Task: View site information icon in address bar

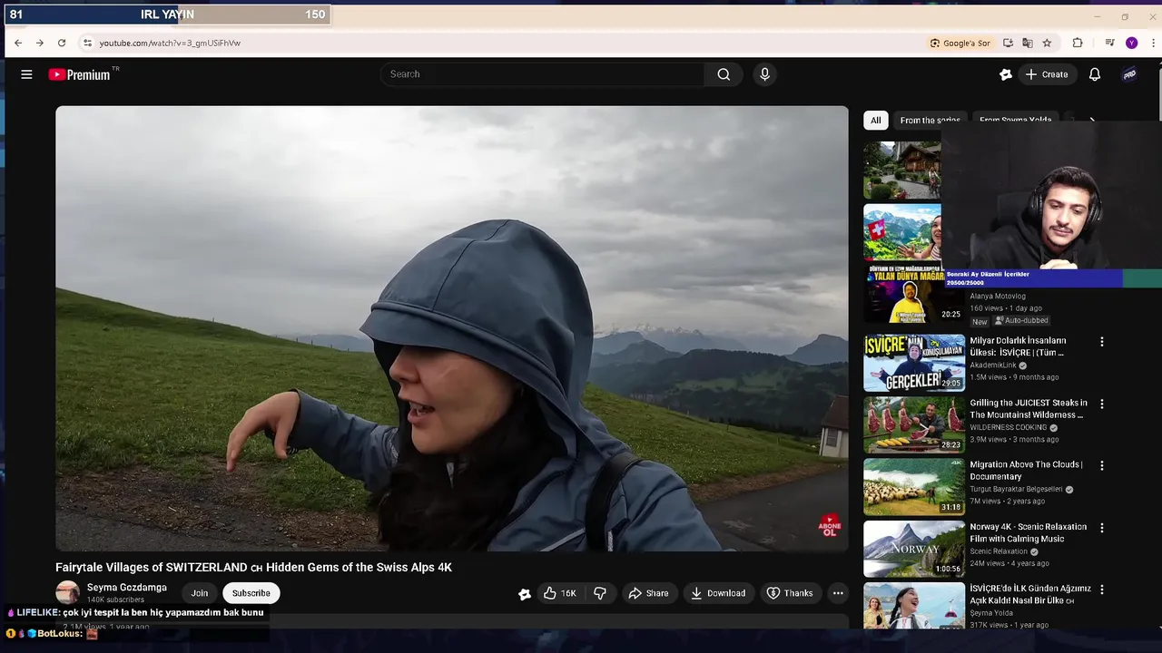Action: (x=87, y=43)
